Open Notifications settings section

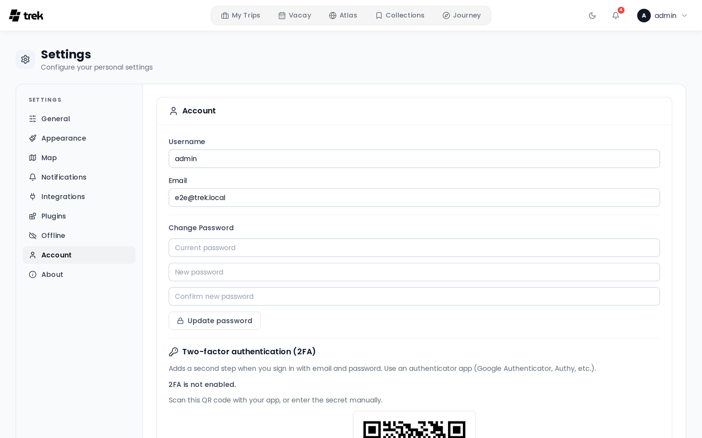(x=79, y=177)
